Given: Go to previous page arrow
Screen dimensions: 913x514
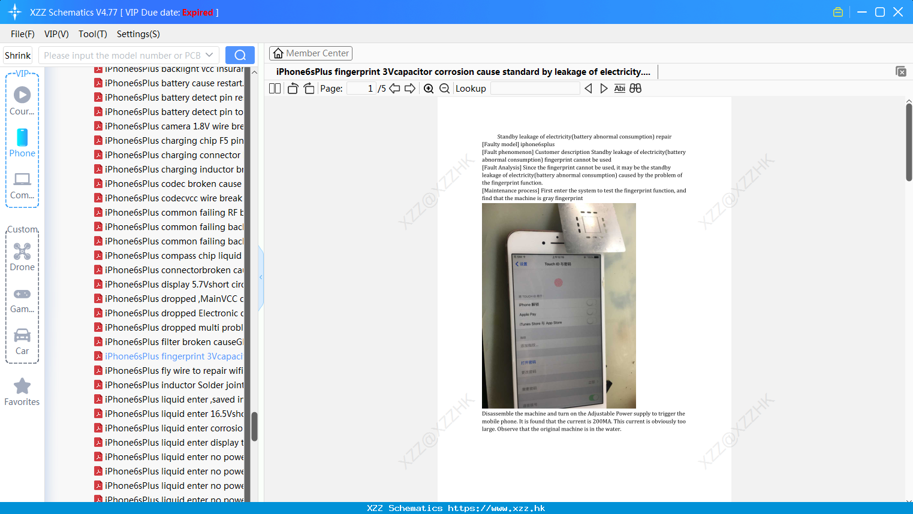Looking at the screenshot, I should [x=394, y=89].
